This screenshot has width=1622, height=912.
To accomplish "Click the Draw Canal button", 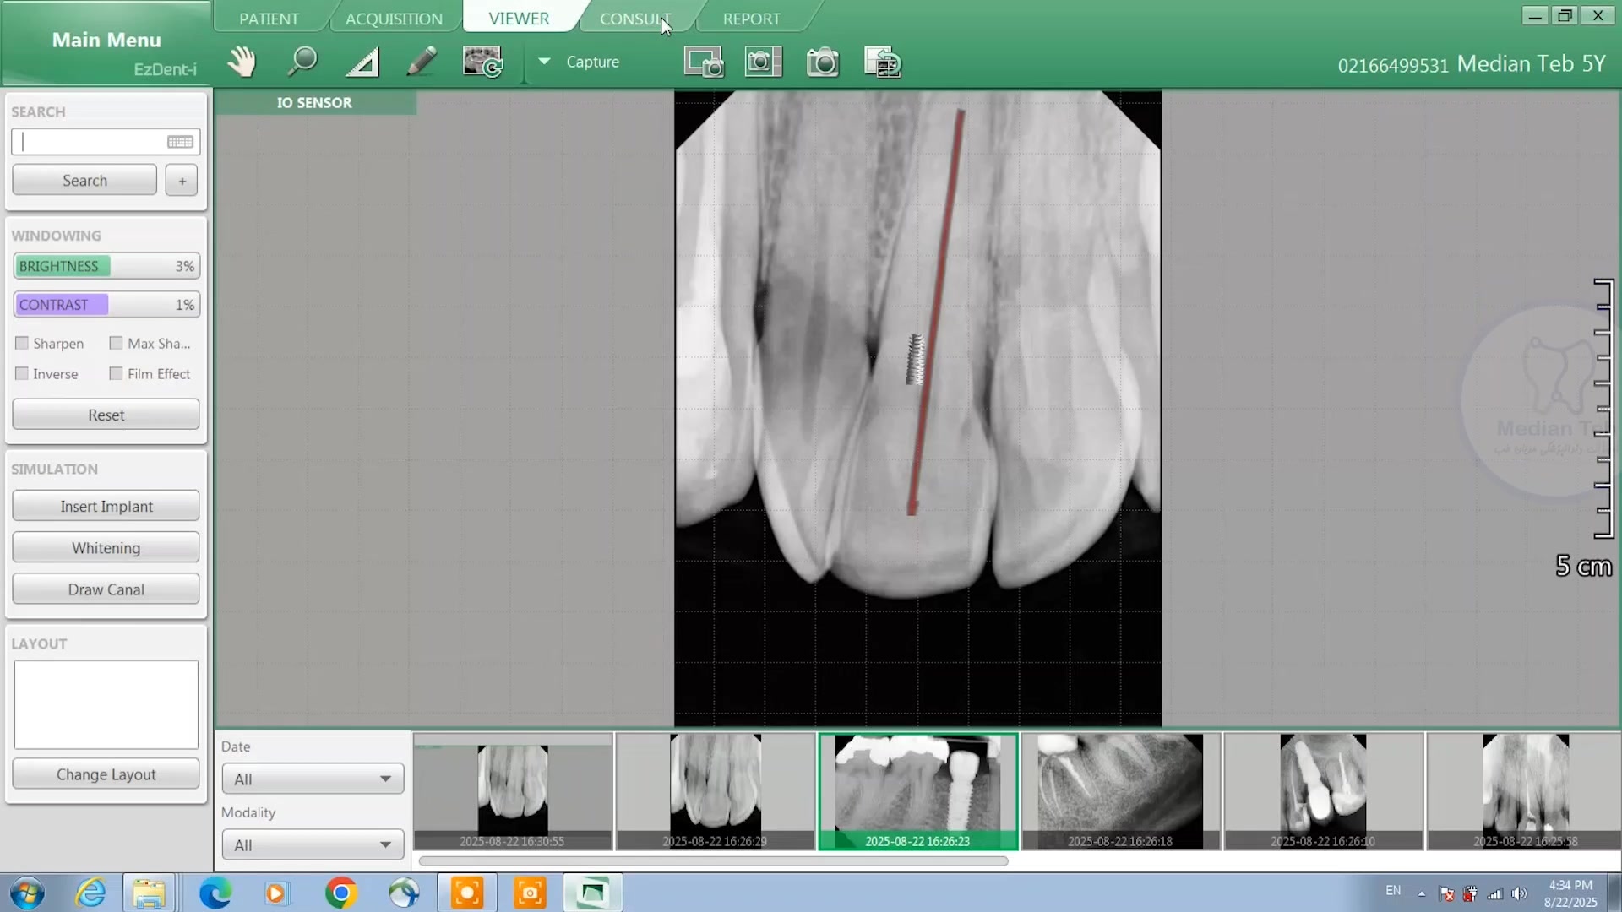I will pos(106,589).
